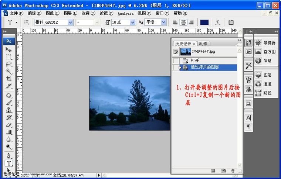Open the Histogram panel (直方图)
The width and height of the screenshot is (281, 179).
[265, 52]
